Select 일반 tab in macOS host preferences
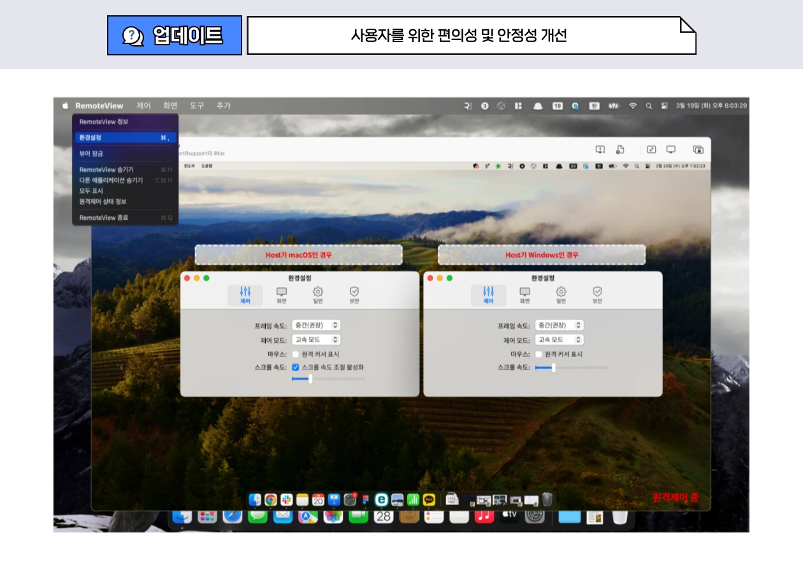This screenshot has width=803, height=568. (318, 295)
